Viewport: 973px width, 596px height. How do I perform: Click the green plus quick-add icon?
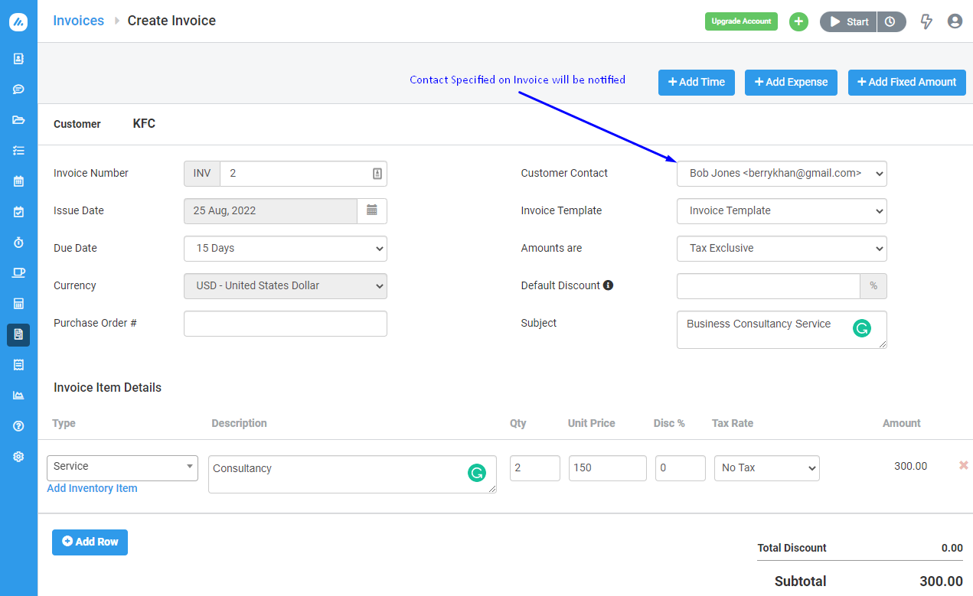click(x=798, y=21)
